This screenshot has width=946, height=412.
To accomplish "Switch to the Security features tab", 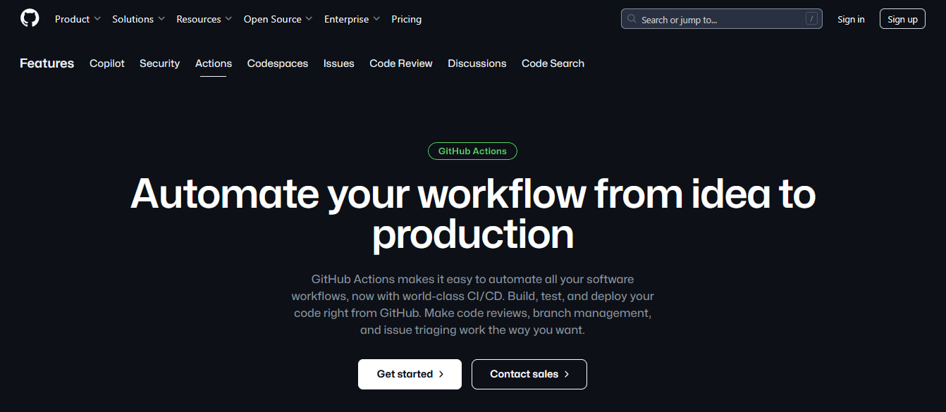I will pyautogui.click(x=159, y=63).
